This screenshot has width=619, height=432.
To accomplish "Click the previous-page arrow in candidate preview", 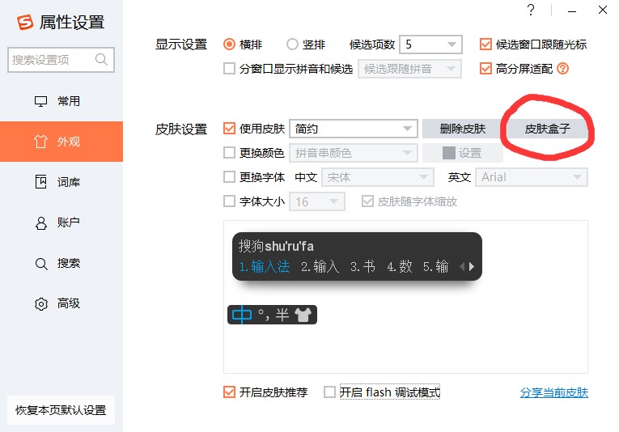I will (462, 267).
